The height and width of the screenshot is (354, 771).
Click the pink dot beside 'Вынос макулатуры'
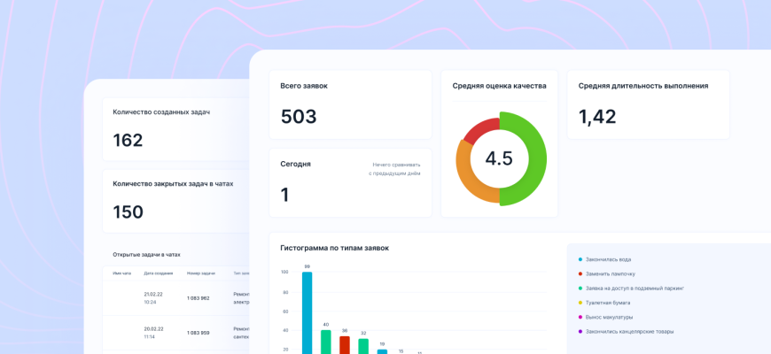click(580, 317)
